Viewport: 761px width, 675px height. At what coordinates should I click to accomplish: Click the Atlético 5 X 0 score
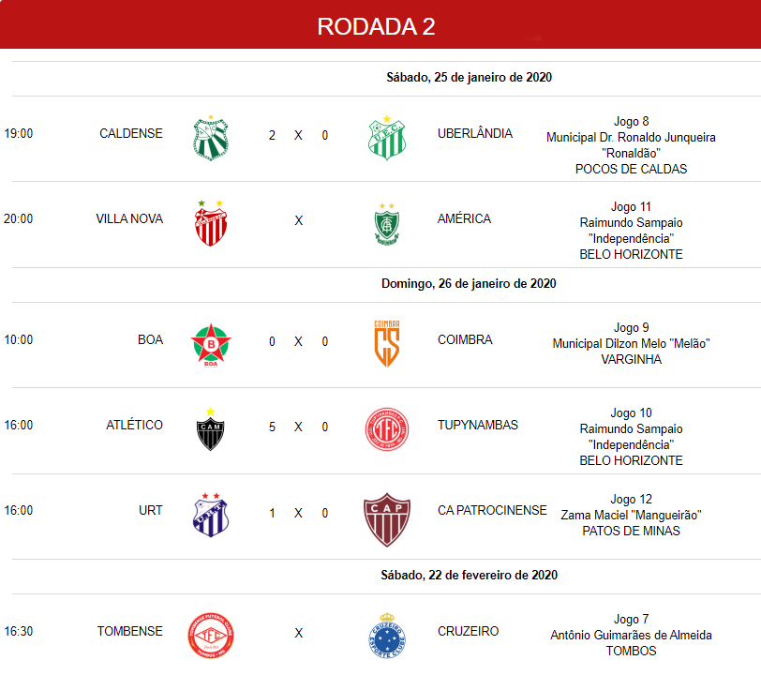[x=298, y=427]
